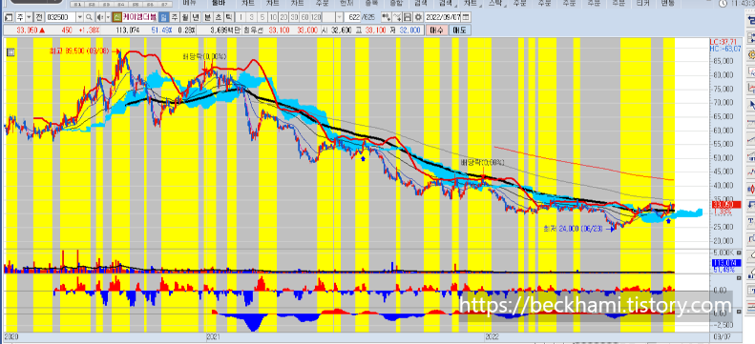Click the change rate +1.38%
Screen dimensions: 755x344
90,30
